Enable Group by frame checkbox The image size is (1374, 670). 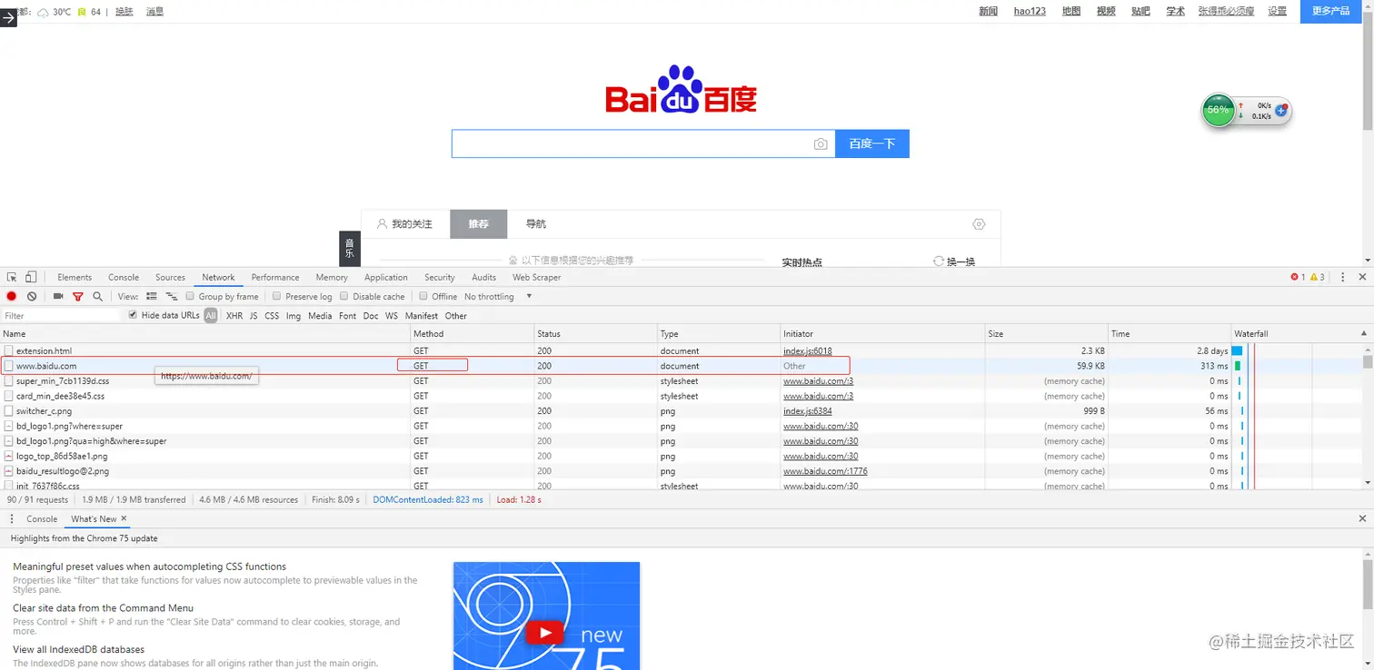point(190,296)
